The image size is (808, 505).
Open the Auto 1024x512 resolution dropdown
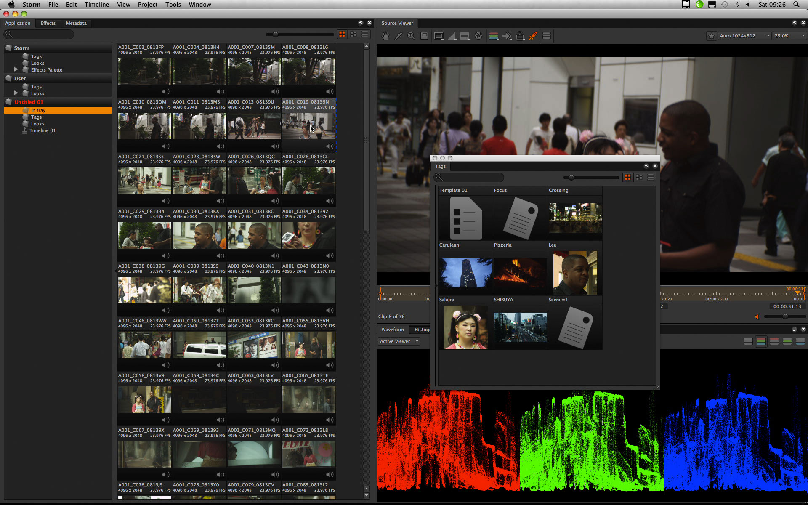click(x=744, y=36)
